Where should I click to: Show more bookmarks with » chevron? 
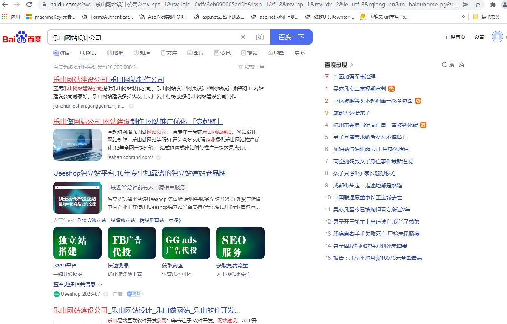pyautogui.click(x=463, y=17)
